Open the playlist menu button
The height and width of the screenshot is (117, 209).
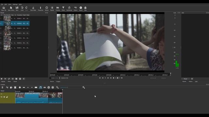coord(24,79)
